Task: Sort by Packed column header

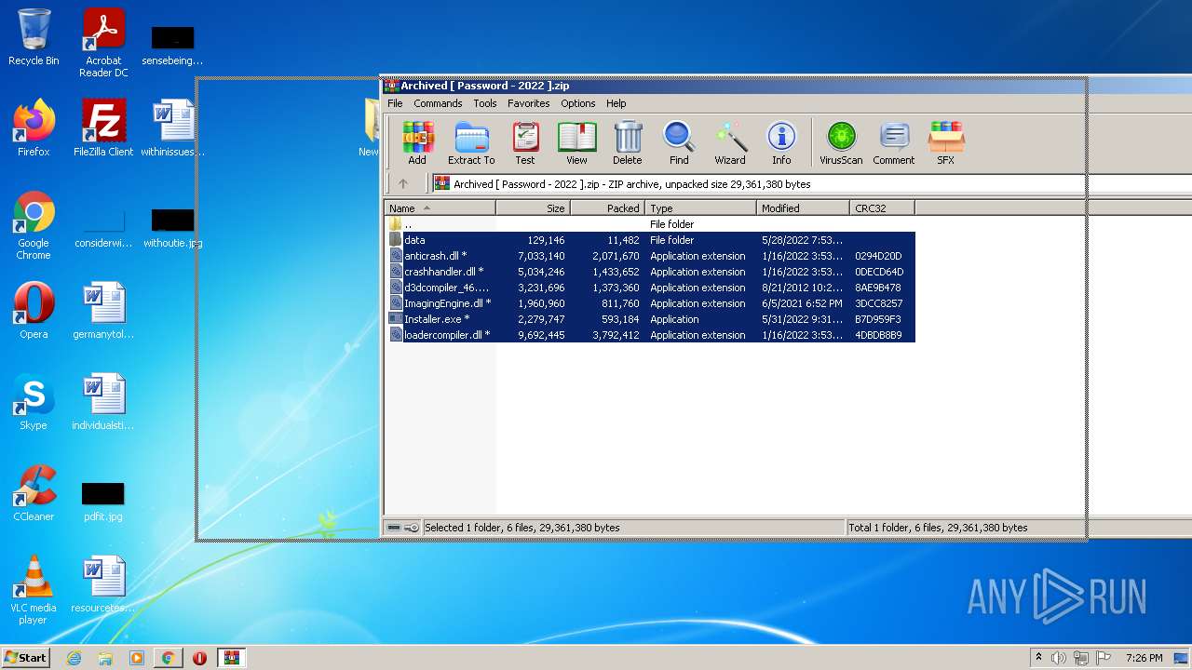Action: tap(607, 208)
